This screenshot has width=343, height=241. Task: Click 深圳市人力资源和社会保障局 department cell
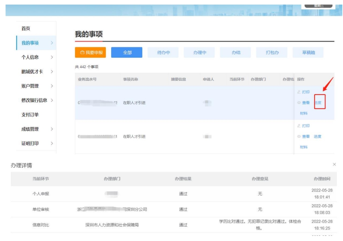click(112, 225)
